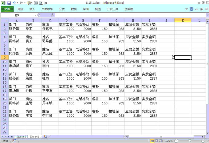Click cell with name 杜甫
Image resolution: width=209 pixels, height=143 pixels.
[x=50, y=78]
